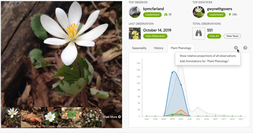Image resolution: width=253 pixels, height=133 pixels.
Task: Click the green View All button
Action: (214, 36)
